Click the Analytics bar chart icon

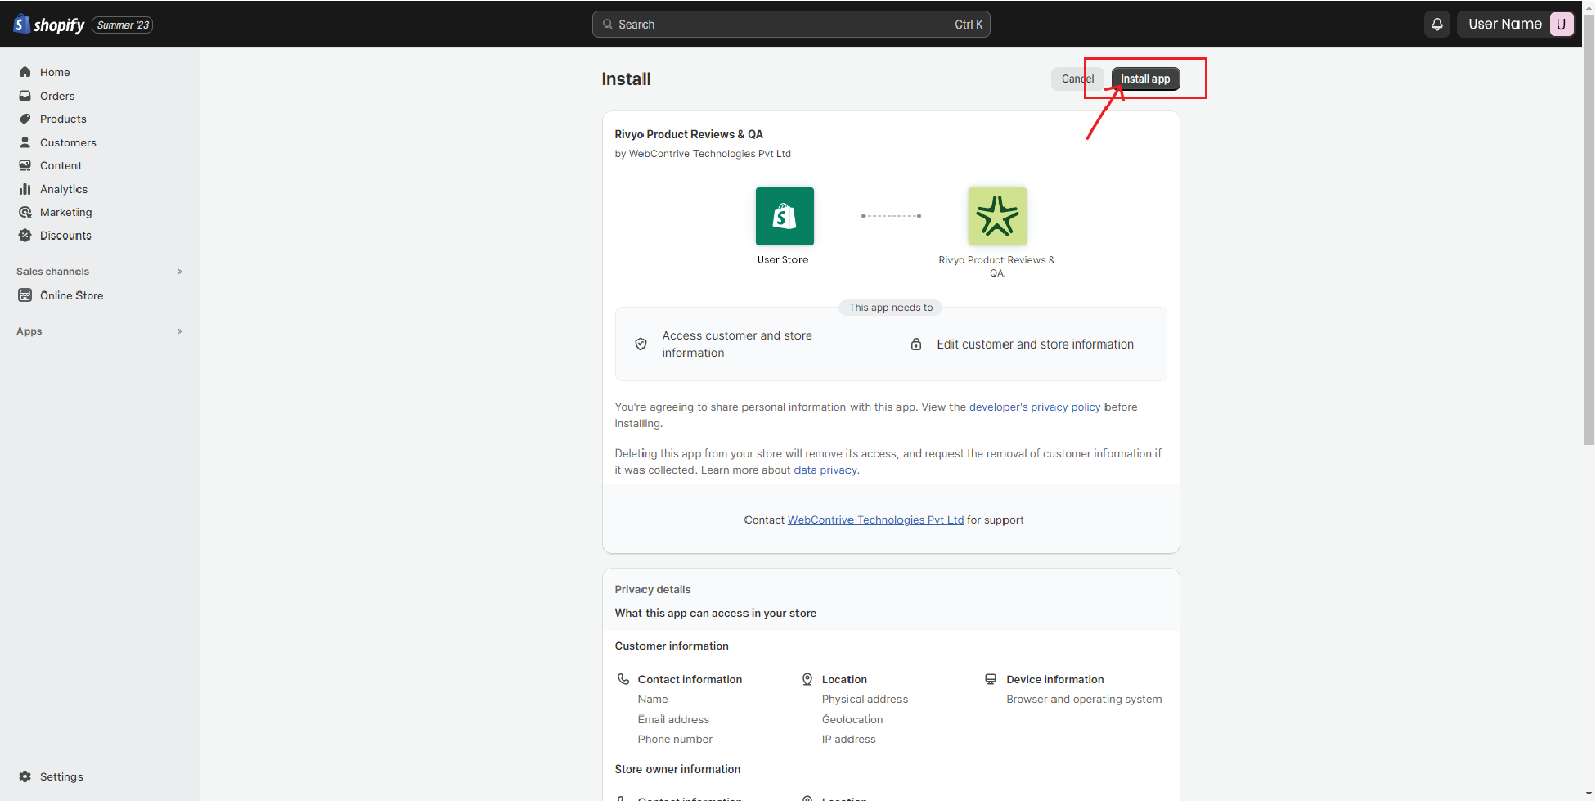pos(25,189)
